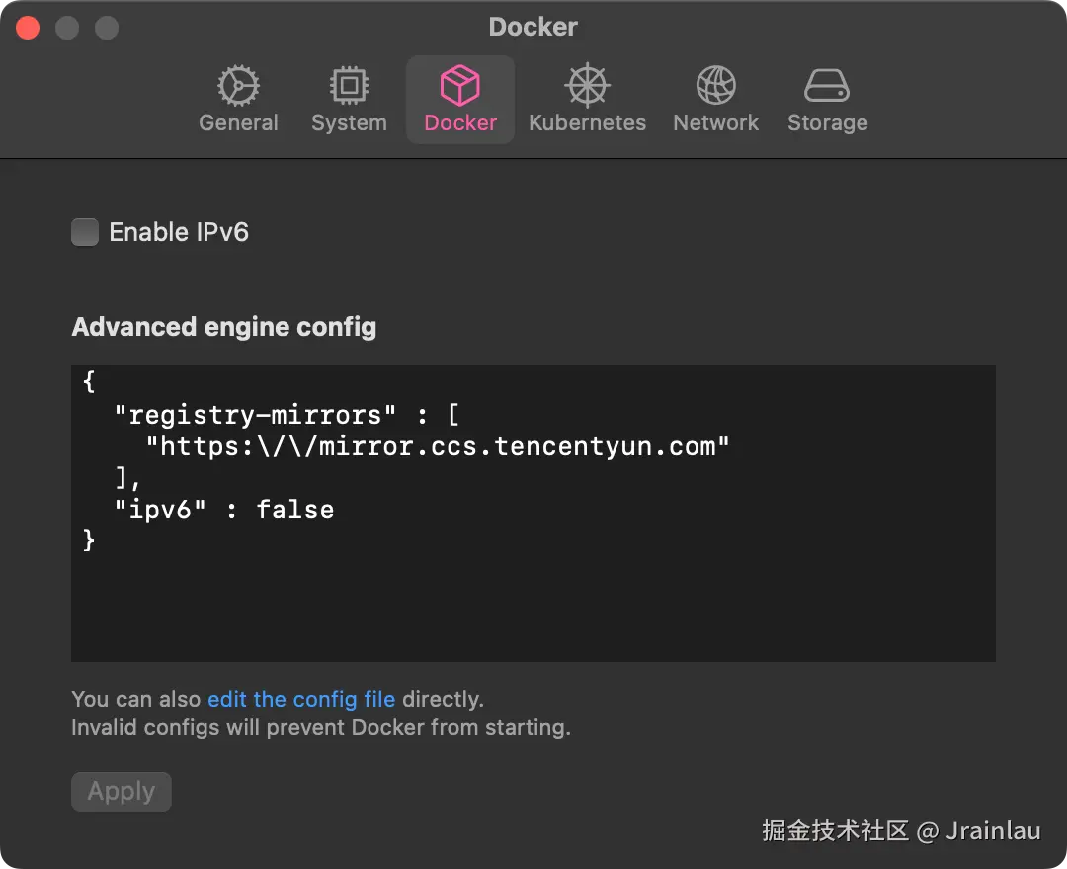Switch to the General tab label
The height and width of the screenshot is (869, 1067).
[238, 123]
